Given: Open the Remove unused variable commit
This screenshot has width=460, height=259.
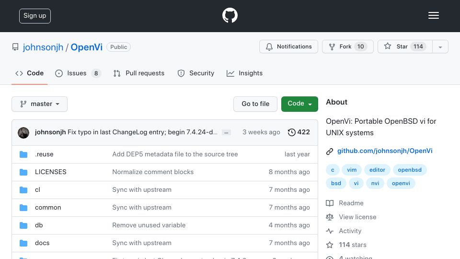Looking at the screenshot, I should 149,225.
